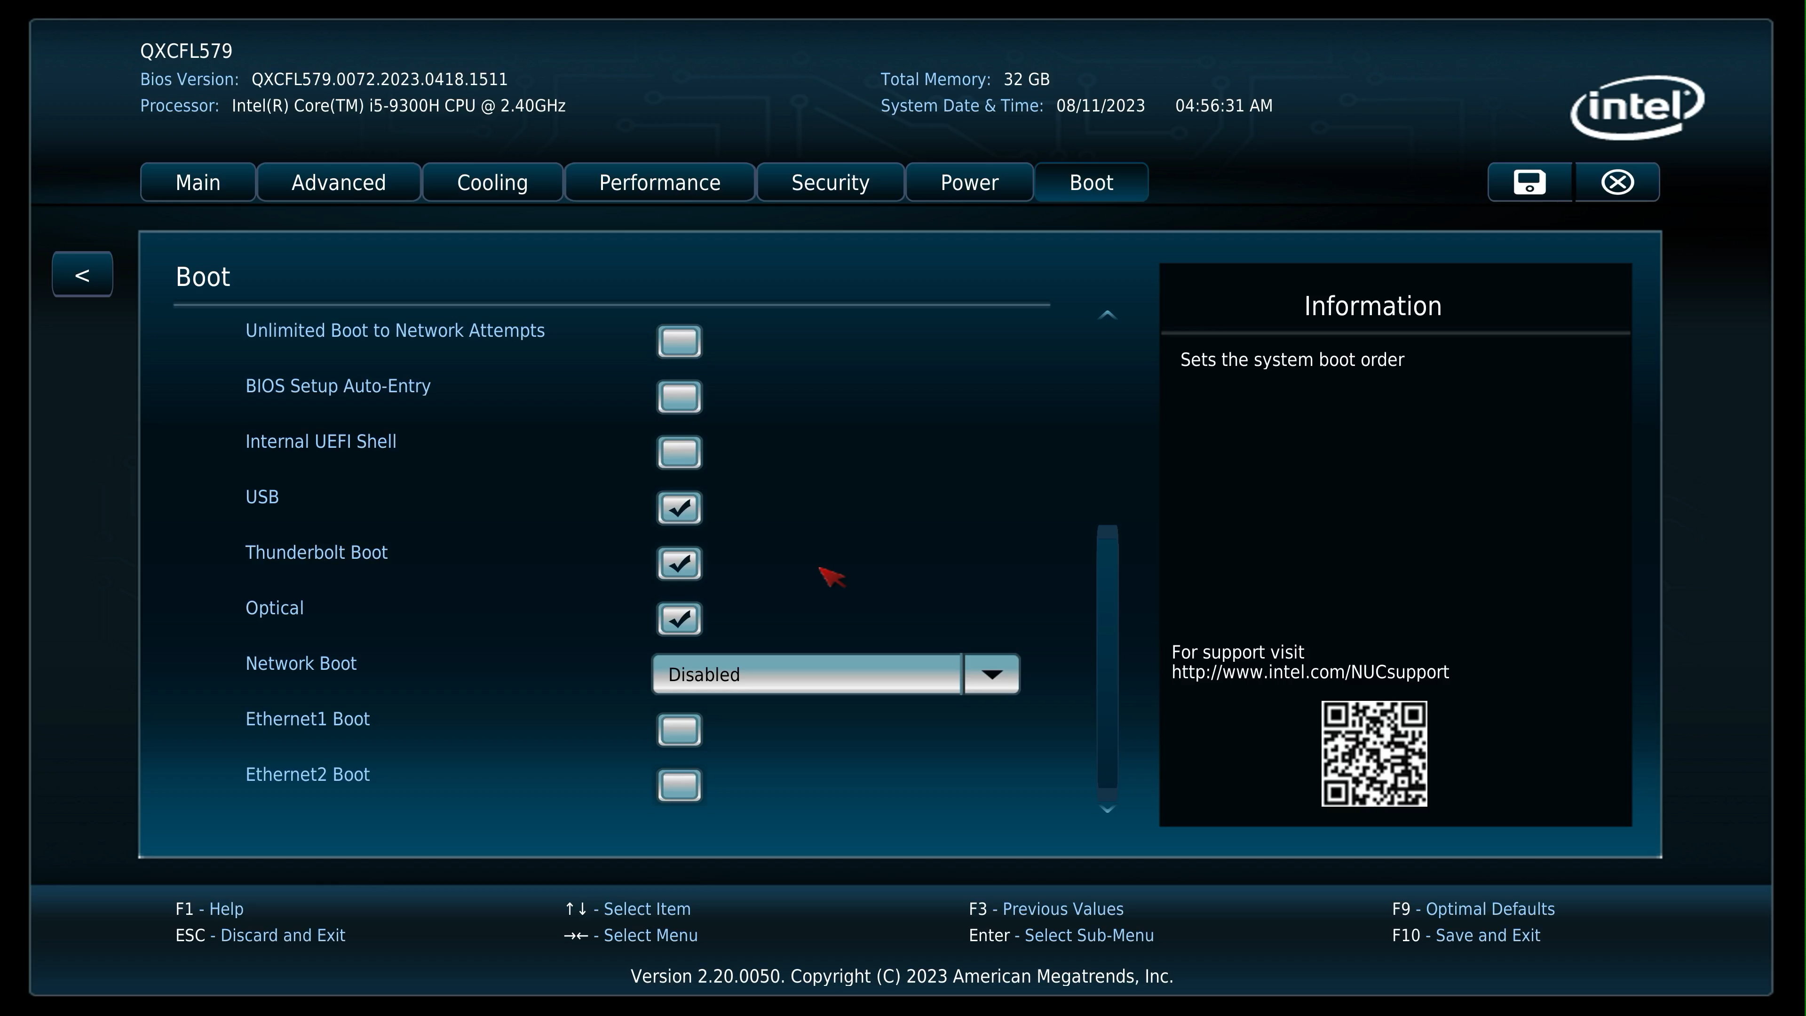Disable Thunderbolt Boot checkbox
The width and height of the screenshot is (1806, 1016).
coord(679,563)
